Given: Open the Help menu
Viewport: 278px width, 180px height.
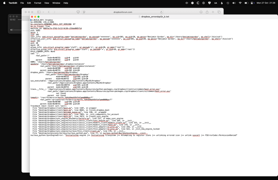Looking at the screenshot, I should tap(66, 3).
